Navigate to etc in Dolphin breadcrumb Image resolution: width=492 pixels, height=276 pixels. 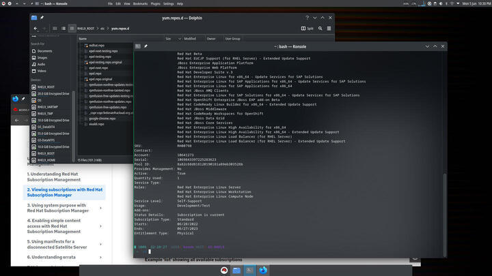102,29
